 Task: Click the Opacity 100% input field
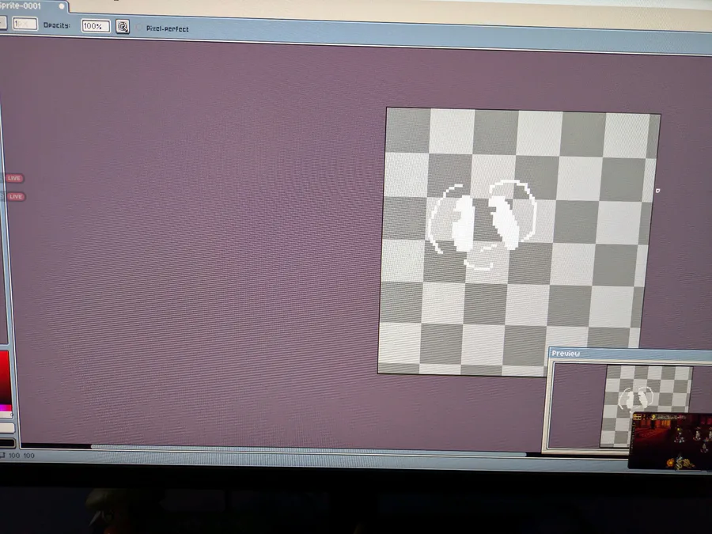96,26
